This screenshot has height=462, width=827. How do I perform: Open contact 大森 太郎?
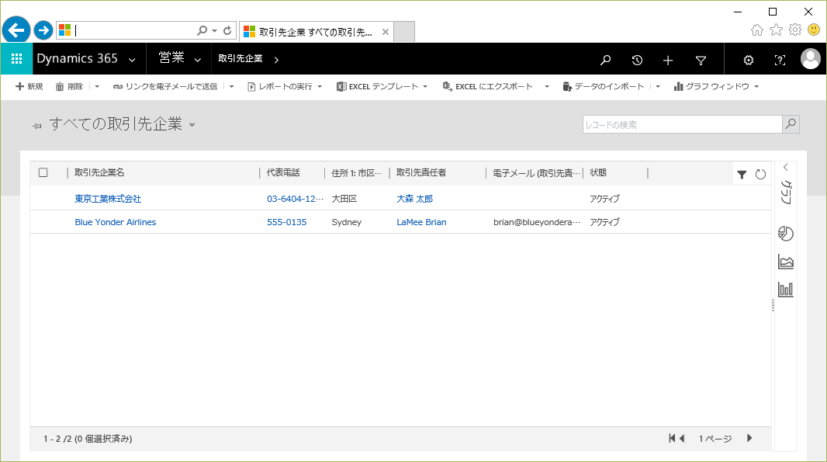pos(414,199)
